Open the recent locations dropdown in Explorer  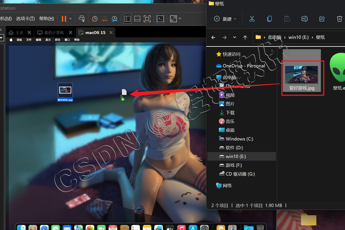tap(235, 37)
